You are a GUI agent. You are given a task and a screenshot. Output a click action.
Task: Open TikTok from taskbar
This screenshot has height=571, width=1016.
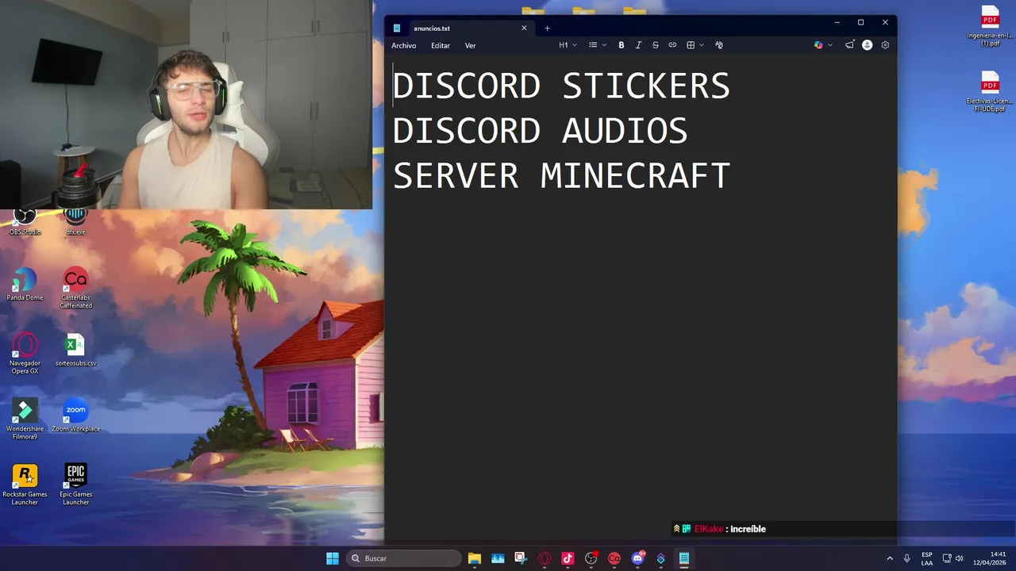point(568,558)
